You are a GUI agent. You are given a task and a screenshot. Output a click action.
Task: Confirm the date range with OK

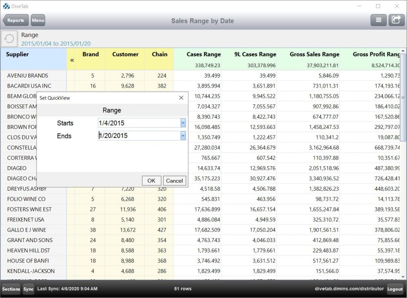click(x=151, y=181)
